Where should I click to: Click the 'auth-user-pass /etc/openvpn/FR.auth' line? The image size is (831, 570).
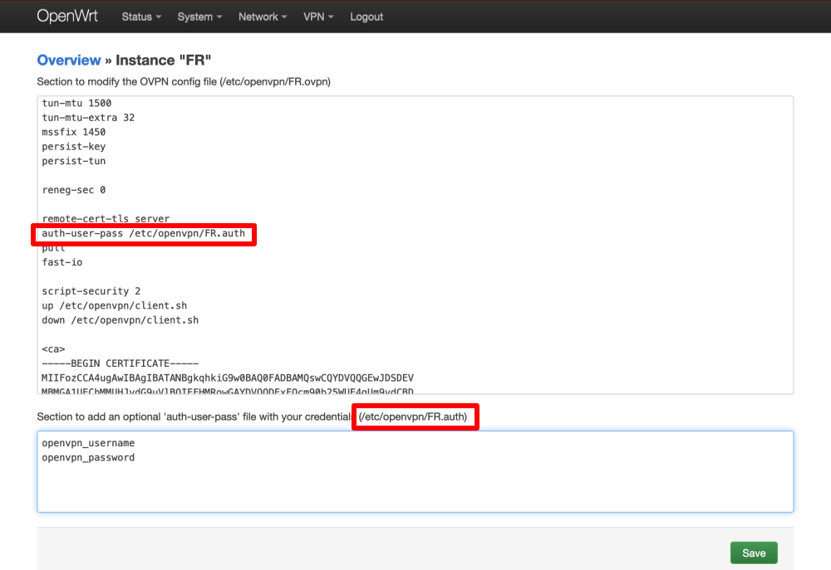click(144, 233)
